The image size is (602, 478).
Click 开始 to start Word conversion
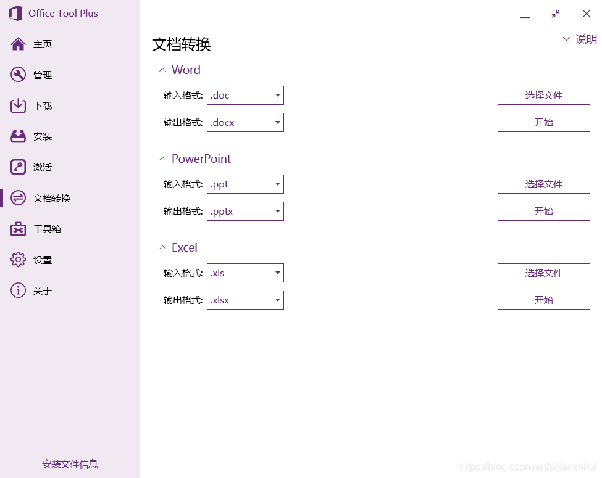tap(543, 122)
